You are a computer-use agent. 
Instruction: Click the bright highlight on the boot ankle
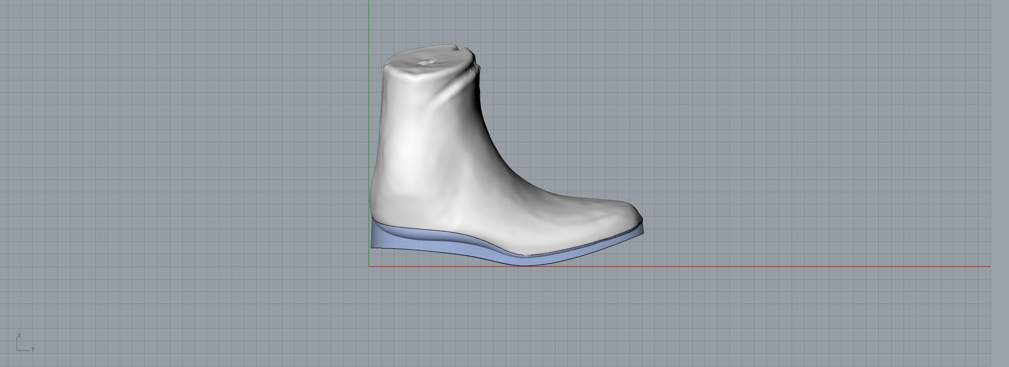408,147
